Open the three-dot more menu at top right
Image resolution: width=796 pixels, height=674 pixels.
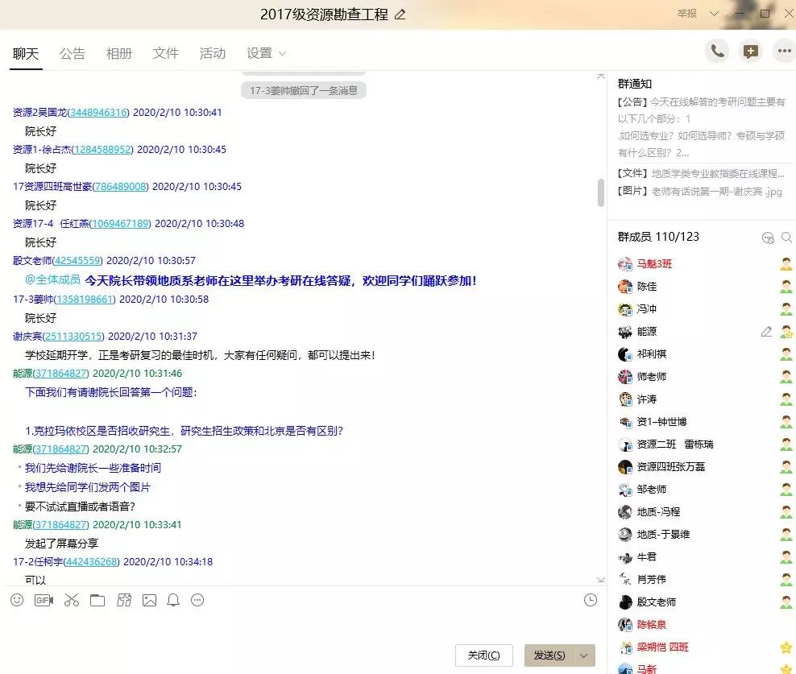(784, 52)
